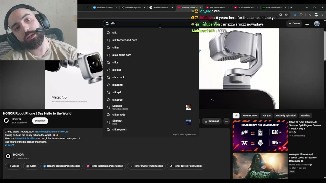Open the MKOI vs NAVI live stream thumbnail

click(260, 135)
